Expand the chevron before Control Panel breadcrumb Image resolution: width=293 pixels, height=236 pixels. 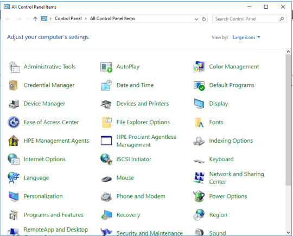[50, 18]
